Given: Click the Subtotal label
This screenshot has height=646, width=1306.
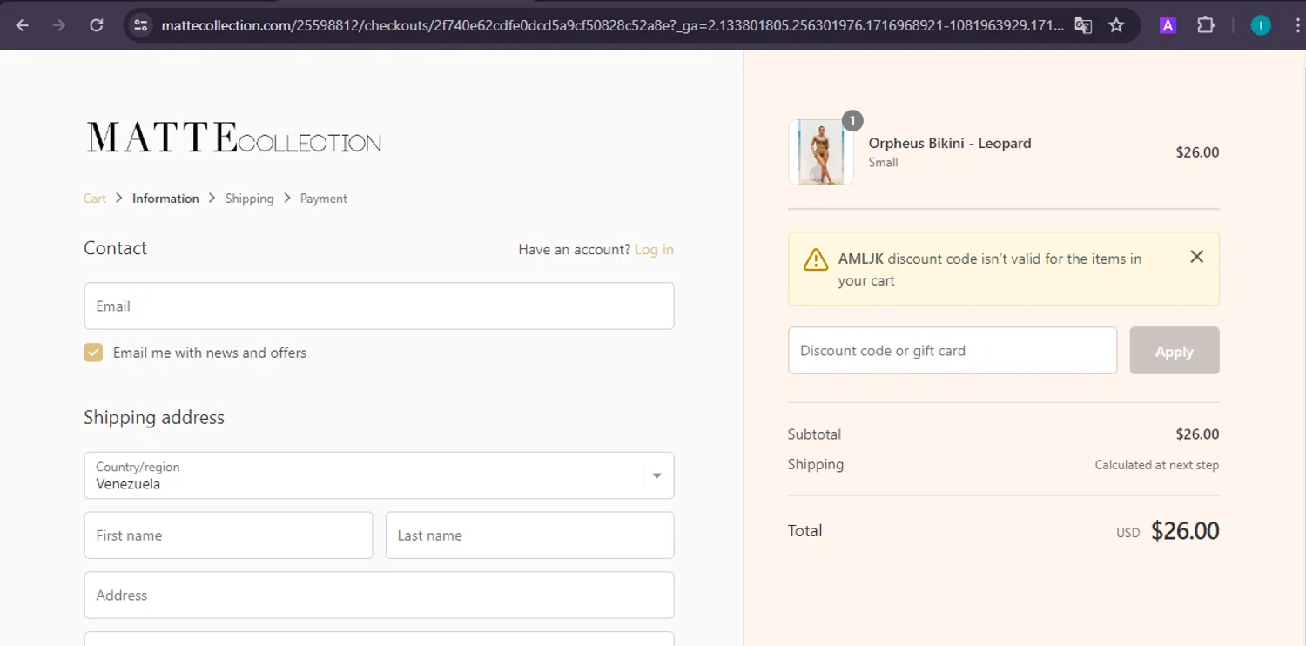Looking at the screenshot, I should click(814, 434).
